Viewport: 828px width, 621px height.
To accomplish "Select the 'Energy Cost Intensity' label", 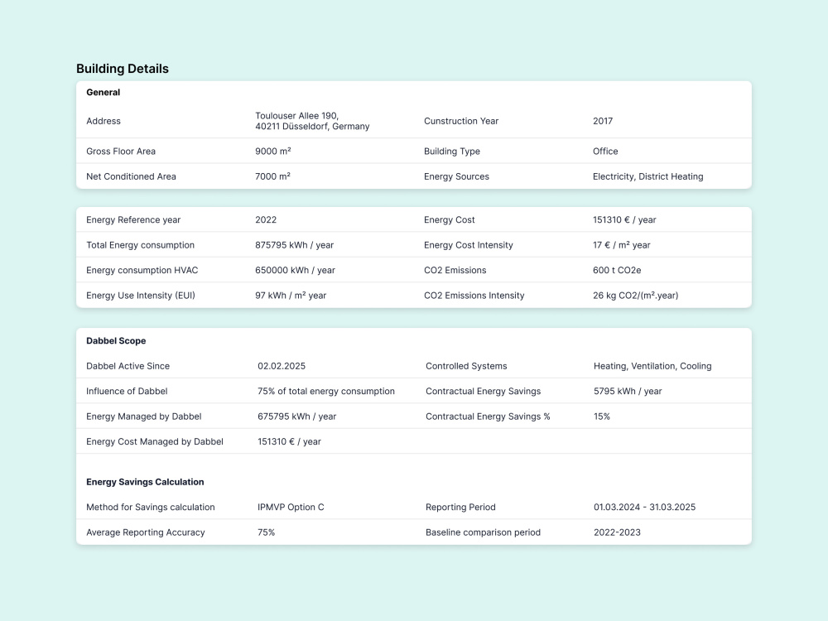I will (469, 245).
